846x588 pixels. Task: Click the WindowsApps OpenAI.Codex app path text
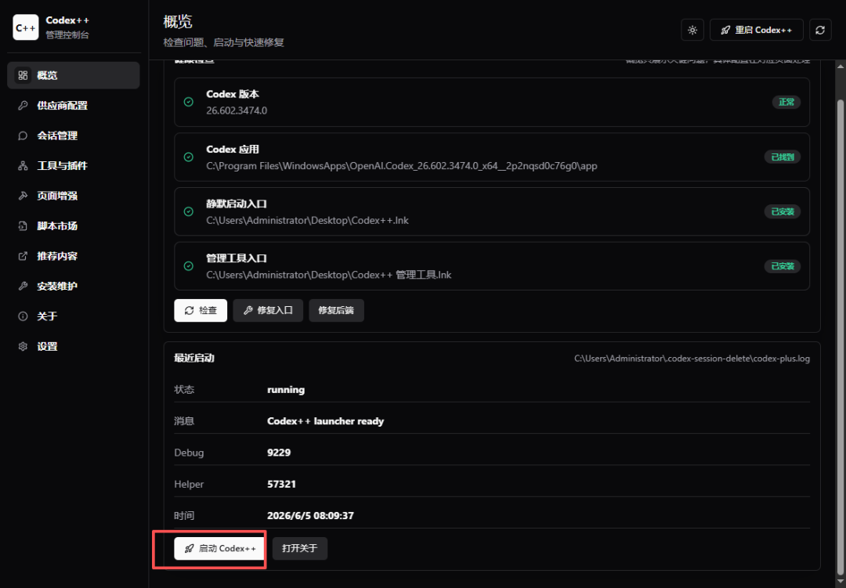401,166
